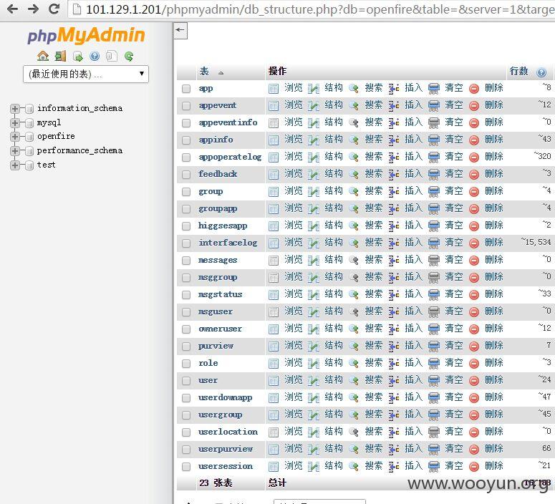
Task: Check the interfacelog table checkbox
Action: 186,243
